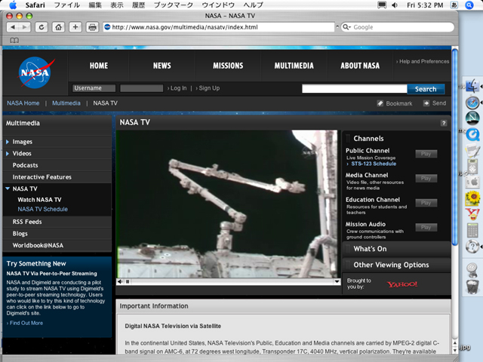Open the ブックマーク menu

point(174,5)
